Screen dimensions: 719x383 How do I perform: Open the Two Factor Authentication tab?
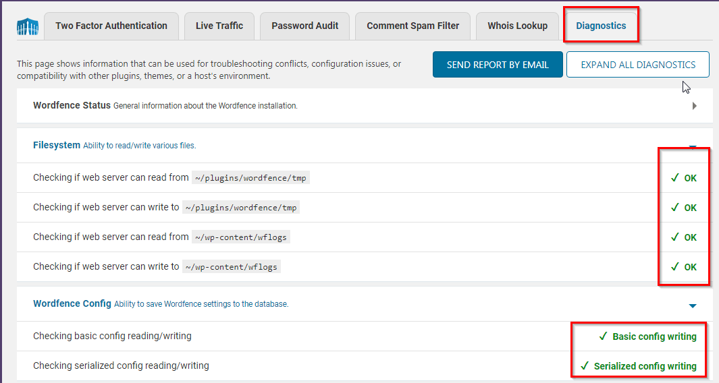(111, 26)
